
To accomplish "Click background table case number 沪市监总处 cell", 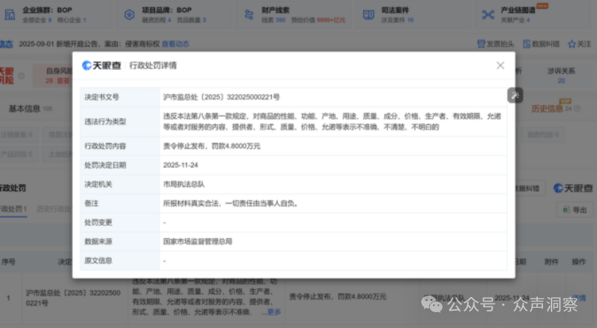I will [73, 298].
